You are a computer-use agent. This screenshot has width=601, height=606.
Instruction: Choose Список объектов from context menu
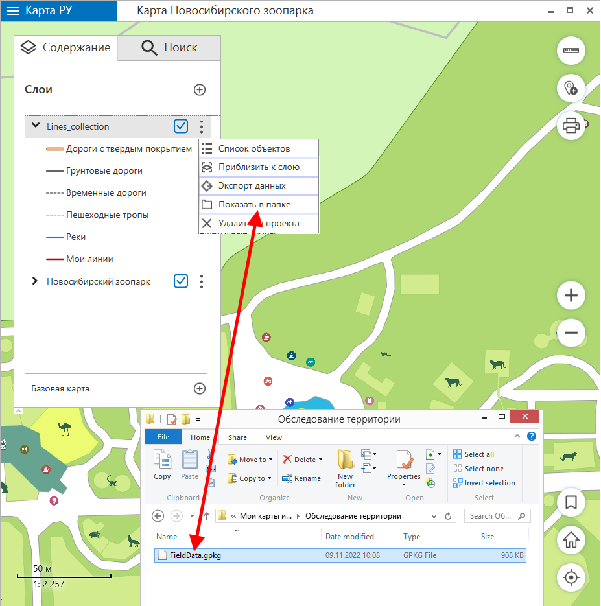pos(259,149)
